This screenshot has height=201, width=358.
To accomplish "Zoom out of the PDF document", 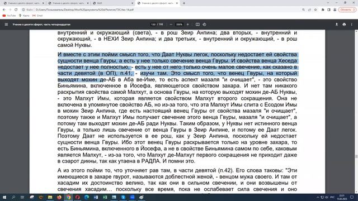I will point(171,25).
